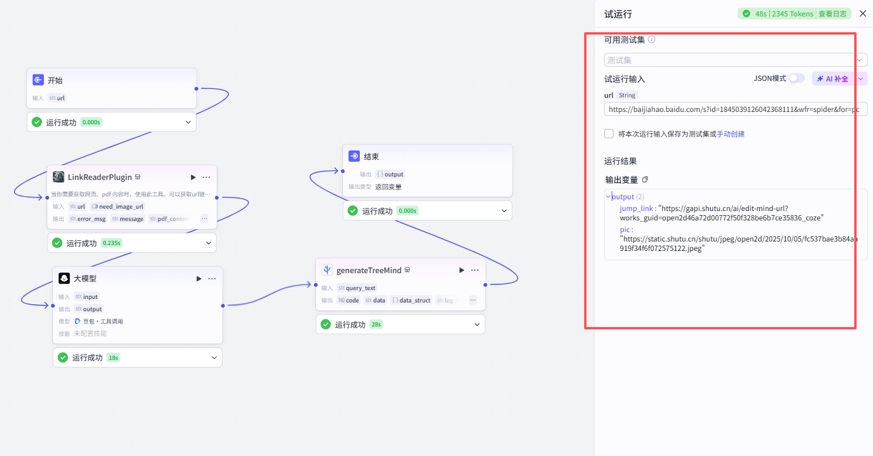Click green success check under generateTreeMind node
The image size is (873, 456).
tap(326, 324)
